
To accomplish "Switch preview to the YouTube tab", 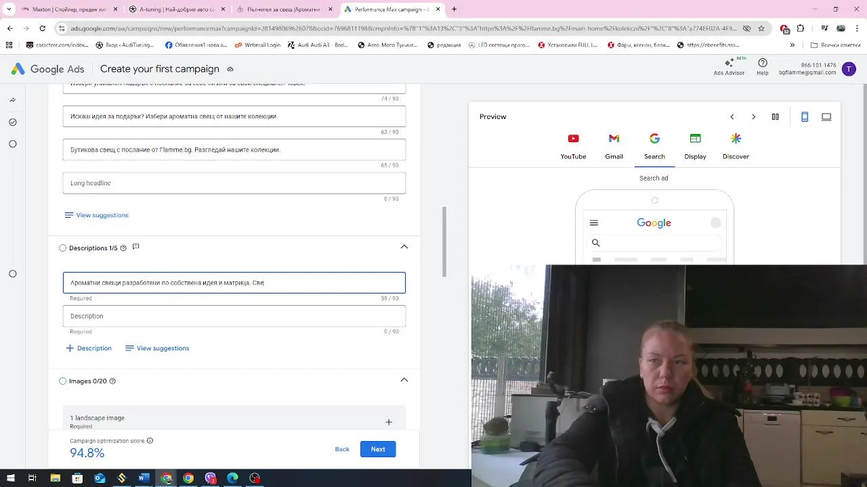I will point(573,147).
